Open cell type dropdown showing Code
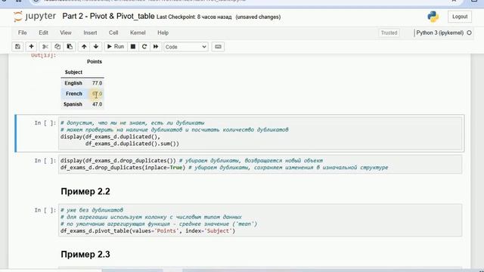This screenshot has height=272, width=484. (186, 47)
